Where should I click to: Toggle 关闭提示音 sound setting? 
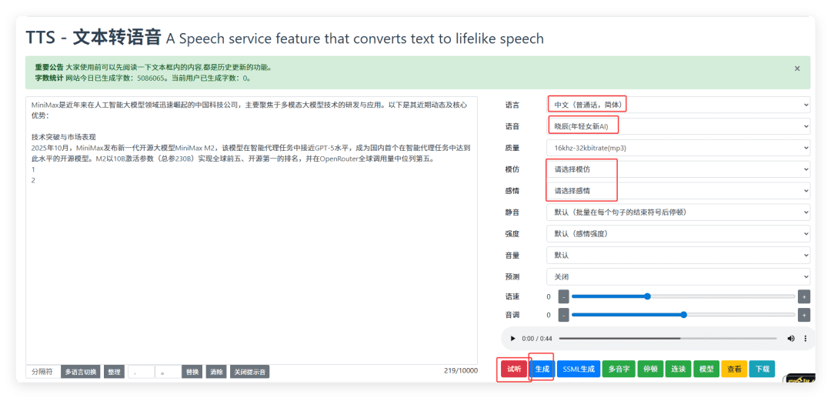pyautogui.click(x=250, y=372)
